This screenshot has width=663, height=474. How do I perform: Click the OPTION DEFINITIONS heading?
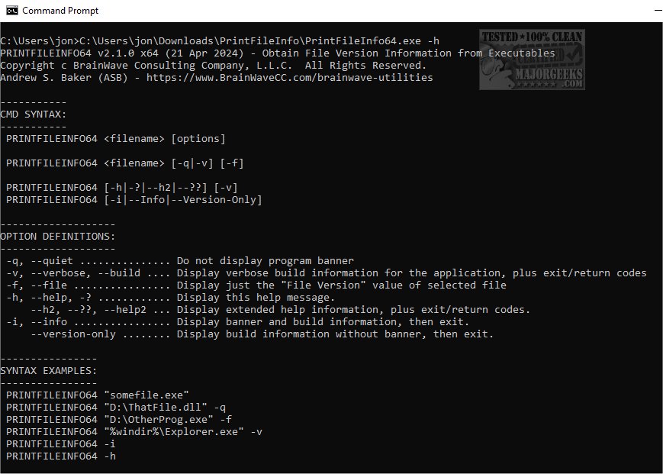(58, 236)
